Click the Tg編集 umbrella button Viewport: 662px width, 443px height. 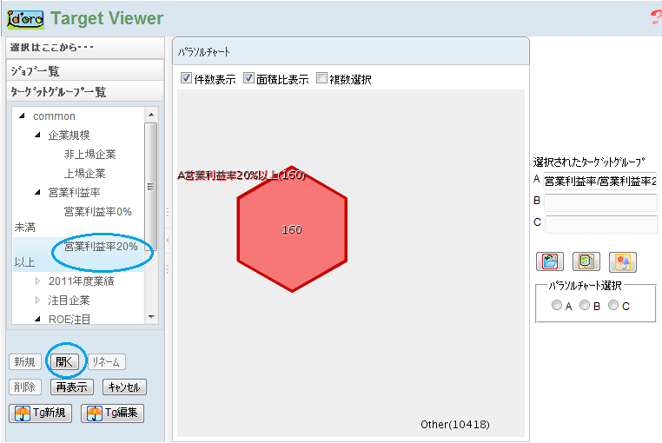pos(112,413)
